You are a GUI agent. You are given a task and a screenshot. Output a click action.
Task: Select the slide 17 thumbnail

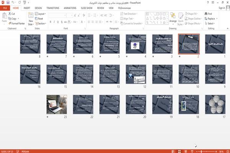point(215,104)
